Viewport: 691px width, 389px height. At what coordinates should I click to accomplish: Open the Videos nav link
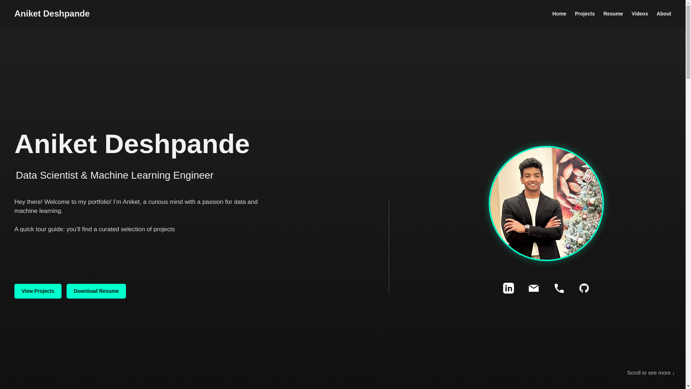640,14
